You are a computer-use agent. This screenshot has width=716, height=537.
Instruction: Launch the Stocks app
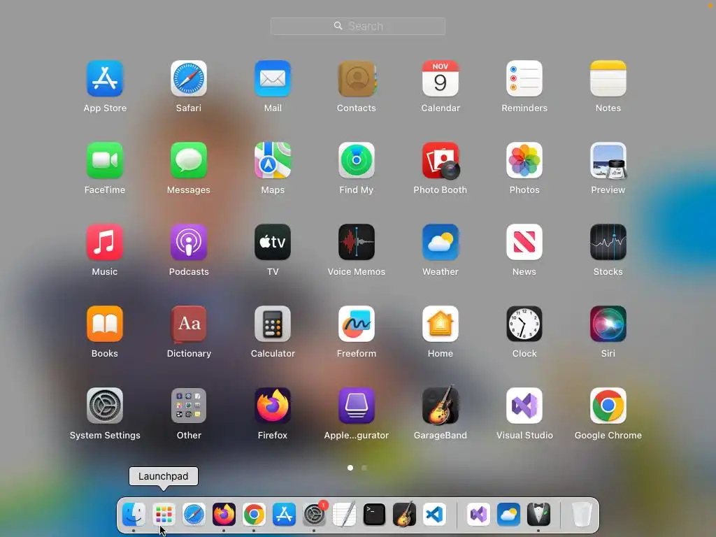pos(608,242)
